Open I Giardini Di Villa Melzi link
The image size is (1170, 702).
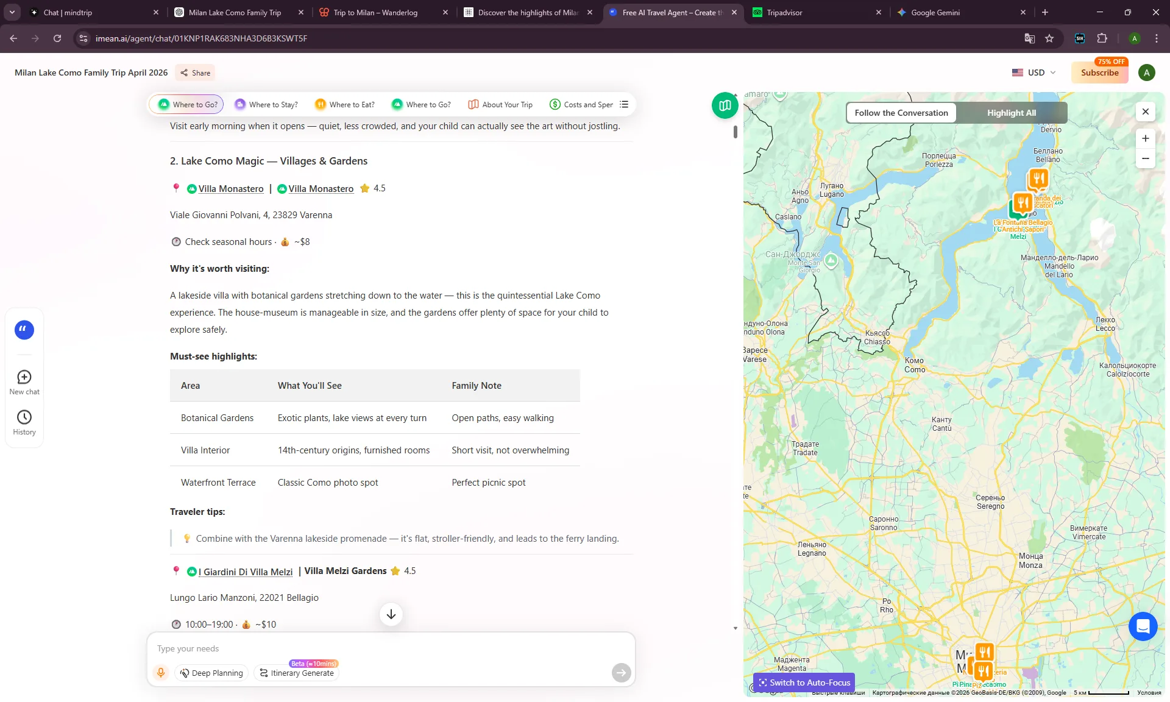click(x=246, y=572)
